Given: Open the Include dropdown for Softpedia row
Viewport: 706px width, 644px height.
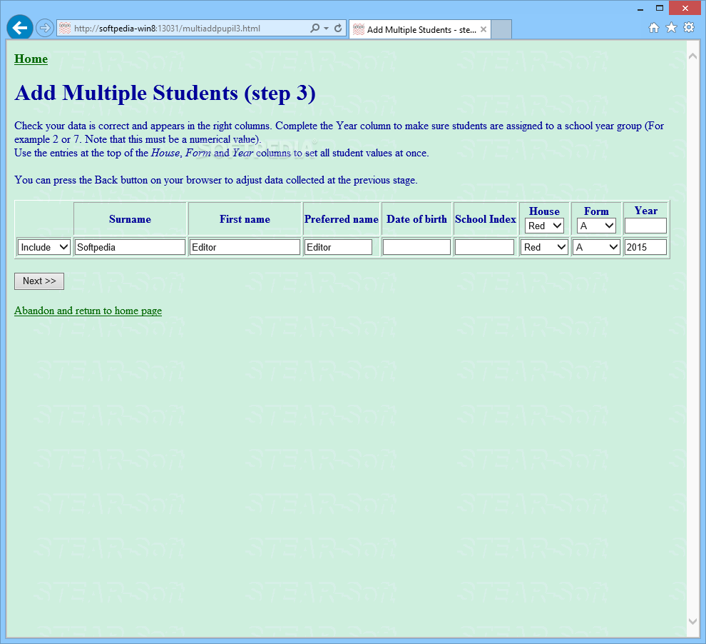Looking at the screenshot, I should [x=44, y=247].
